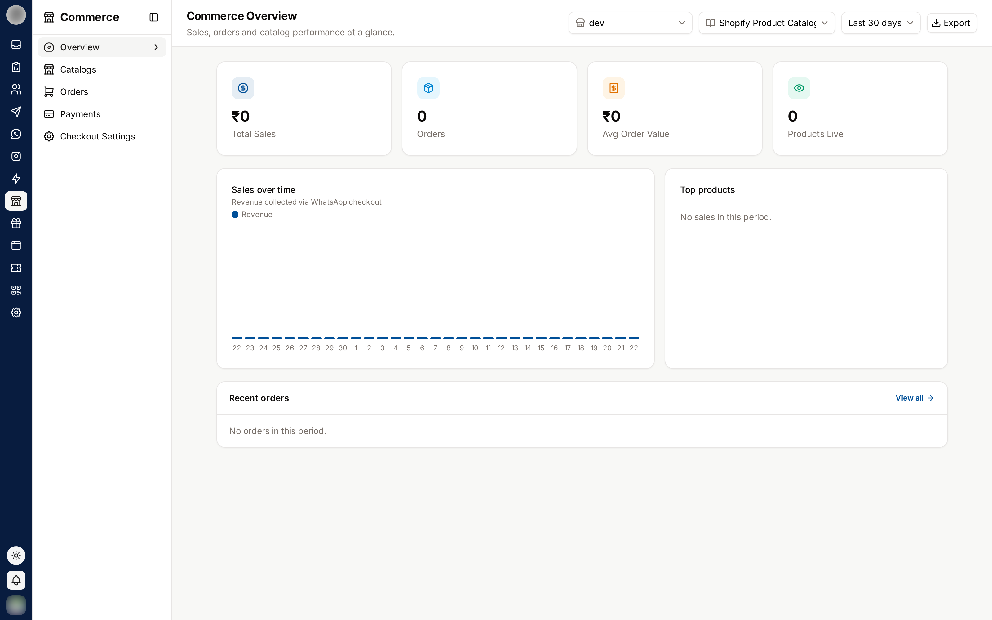Collapse the Commerce sidebar panel
The image size is (992, 620).
[x=154, y=17]
